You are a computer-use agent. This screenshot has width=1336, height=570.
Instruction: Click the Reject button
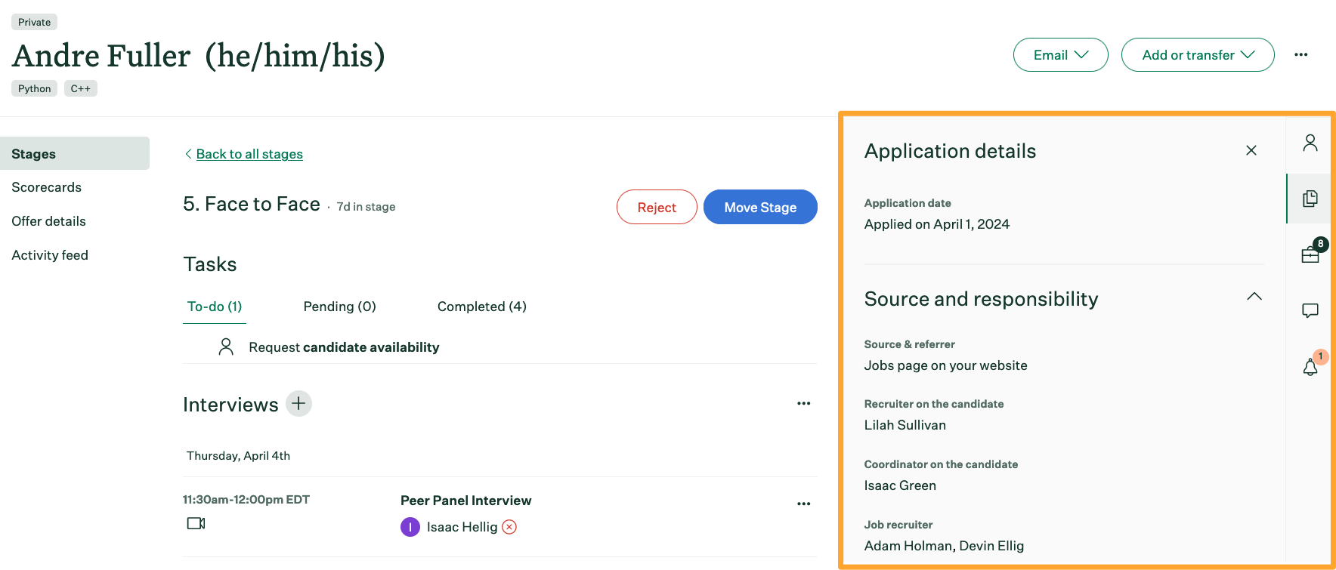click(656, 208)
